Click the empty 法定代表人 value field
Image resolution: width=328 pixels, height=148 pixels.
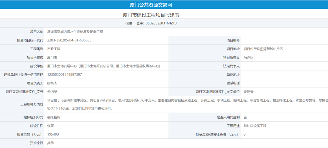284,66
